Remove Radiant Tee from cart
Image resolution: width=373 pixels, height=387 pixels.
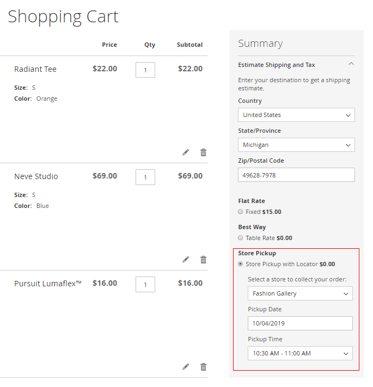[203, 152]
